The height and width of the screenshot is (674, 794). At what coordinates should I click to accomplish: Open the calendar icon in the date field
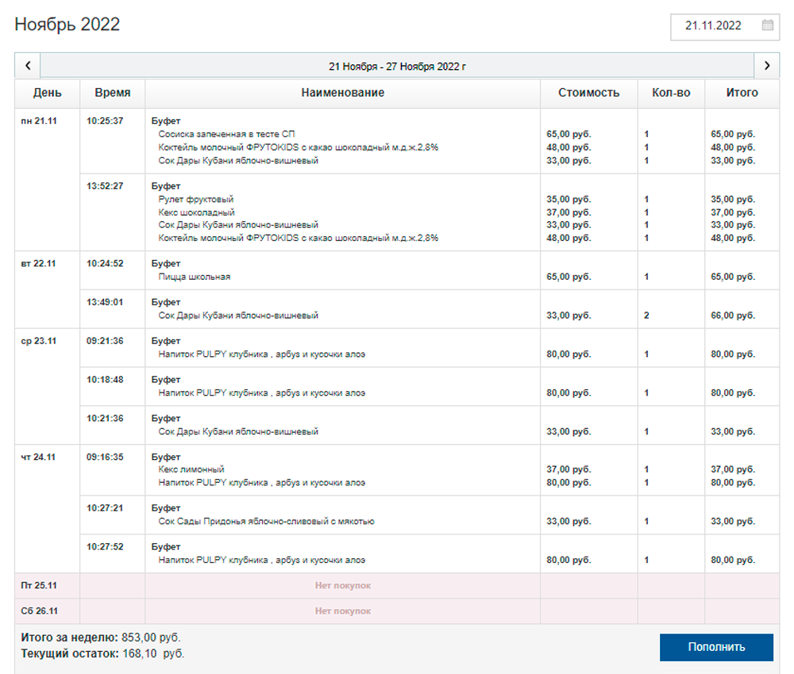pos(767,25)
